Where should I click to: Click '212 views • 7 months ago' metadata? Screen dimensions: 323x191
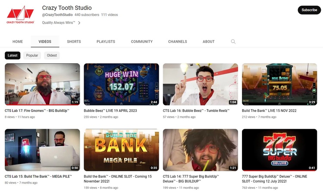pyautogui.click(x=259, y=117)
